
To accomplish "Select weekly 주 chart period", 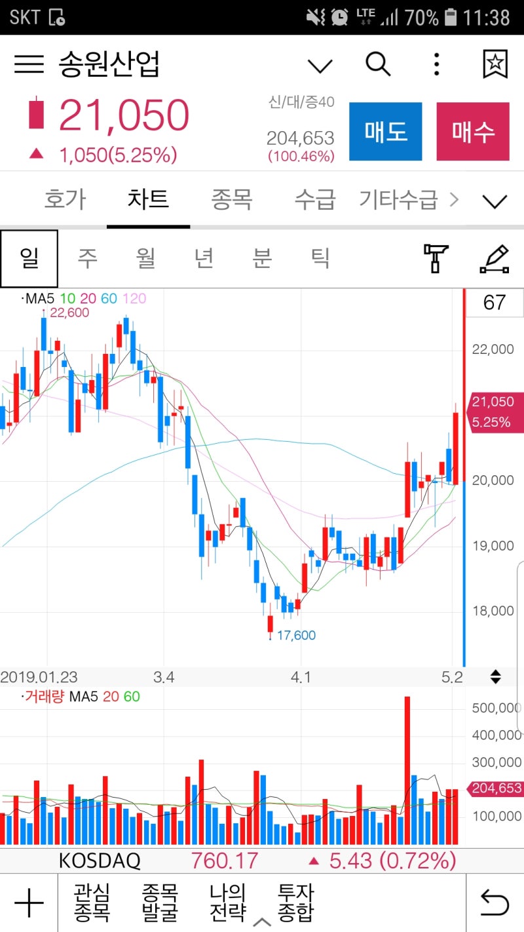I will [x=87, y=258].
